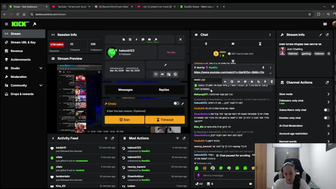Open the Revenue sidebar item
The height and width of the screenshot is (189, 336).
point(24,51)
